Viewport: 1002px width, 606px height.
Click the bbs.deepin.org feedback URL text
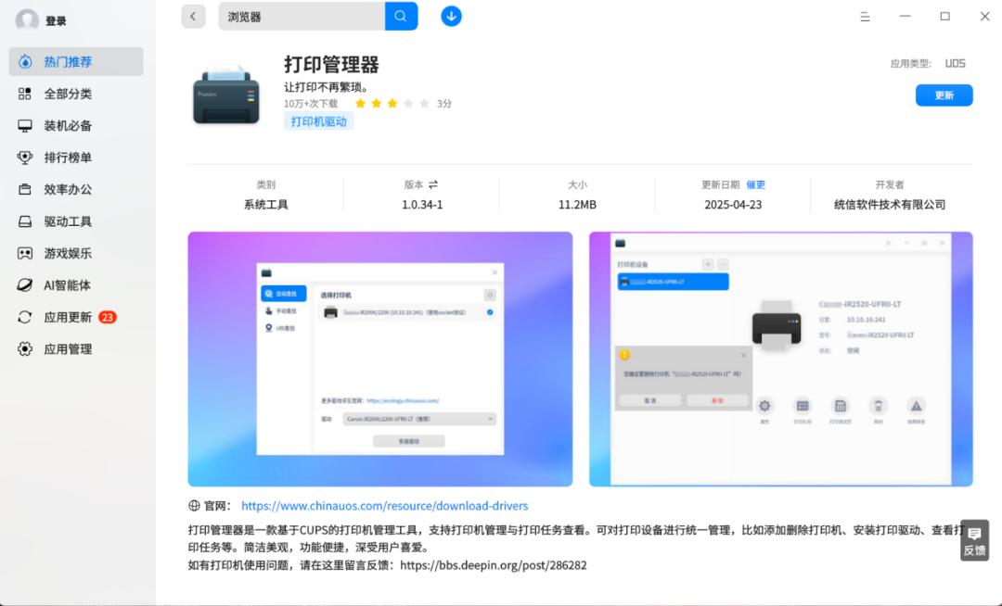(494, 565)
